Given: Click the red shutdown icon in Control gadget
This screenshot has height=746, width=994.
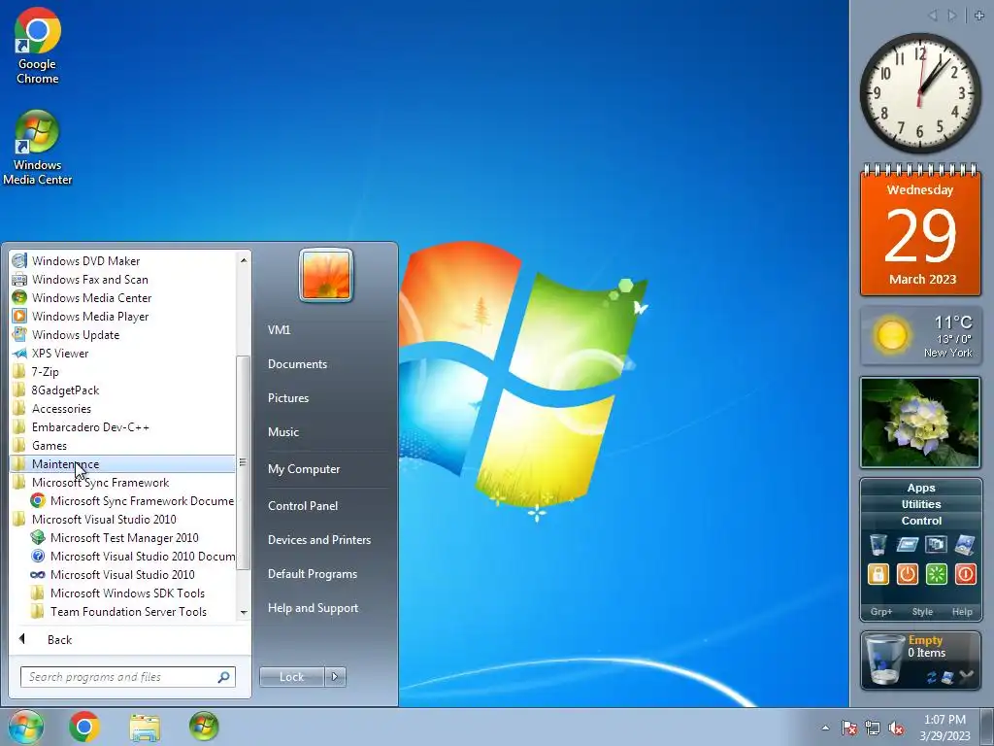Looking at the screenshot, I should 965,574.
